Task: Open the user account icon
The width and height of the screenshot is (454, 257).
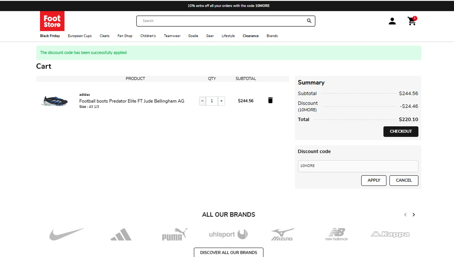Action: pos(392,21)
